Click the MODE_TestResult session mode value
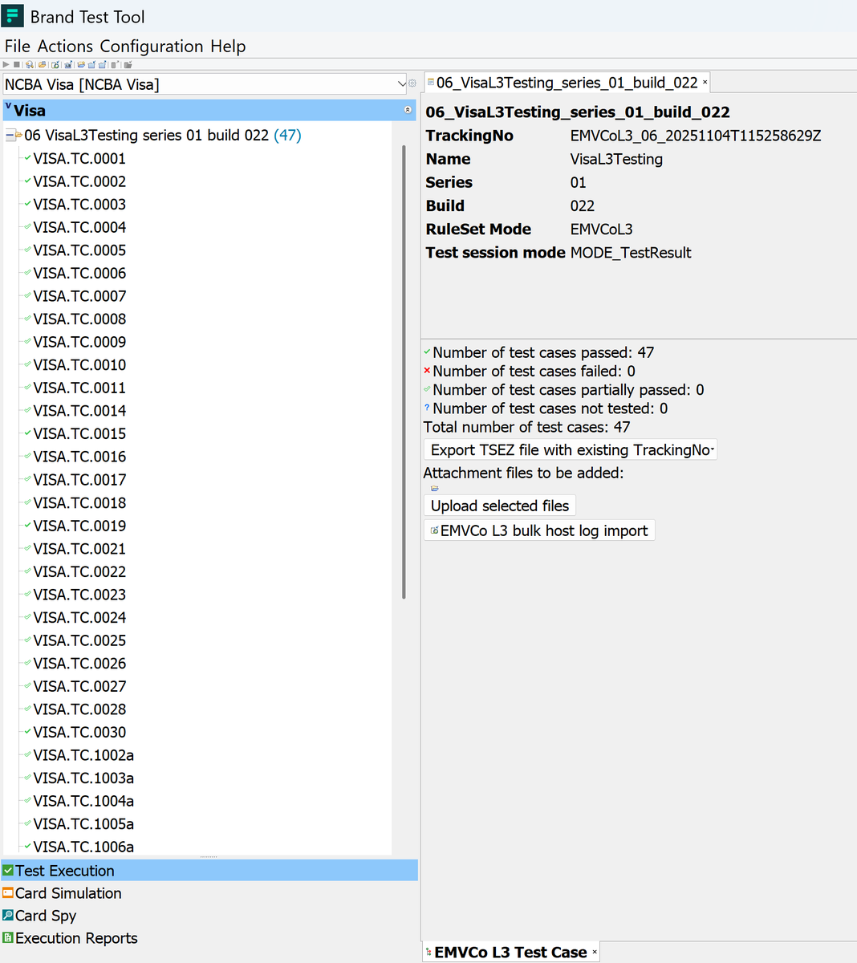The image size is (857, 963). coord(631,253)
